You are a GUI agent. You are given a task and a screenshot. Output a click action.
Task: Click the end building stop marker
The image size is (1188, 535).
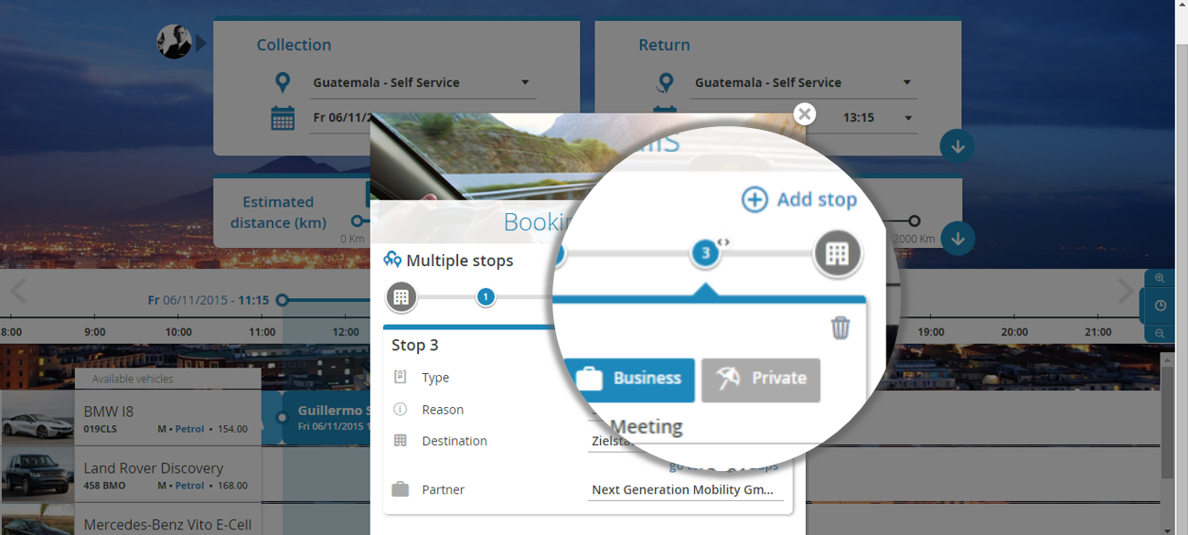tap(838, 253)
